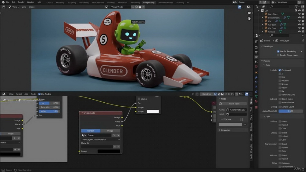Click the node editor pin icon
This screenshot has width=306, height=172.
click(x=192, y=94)
